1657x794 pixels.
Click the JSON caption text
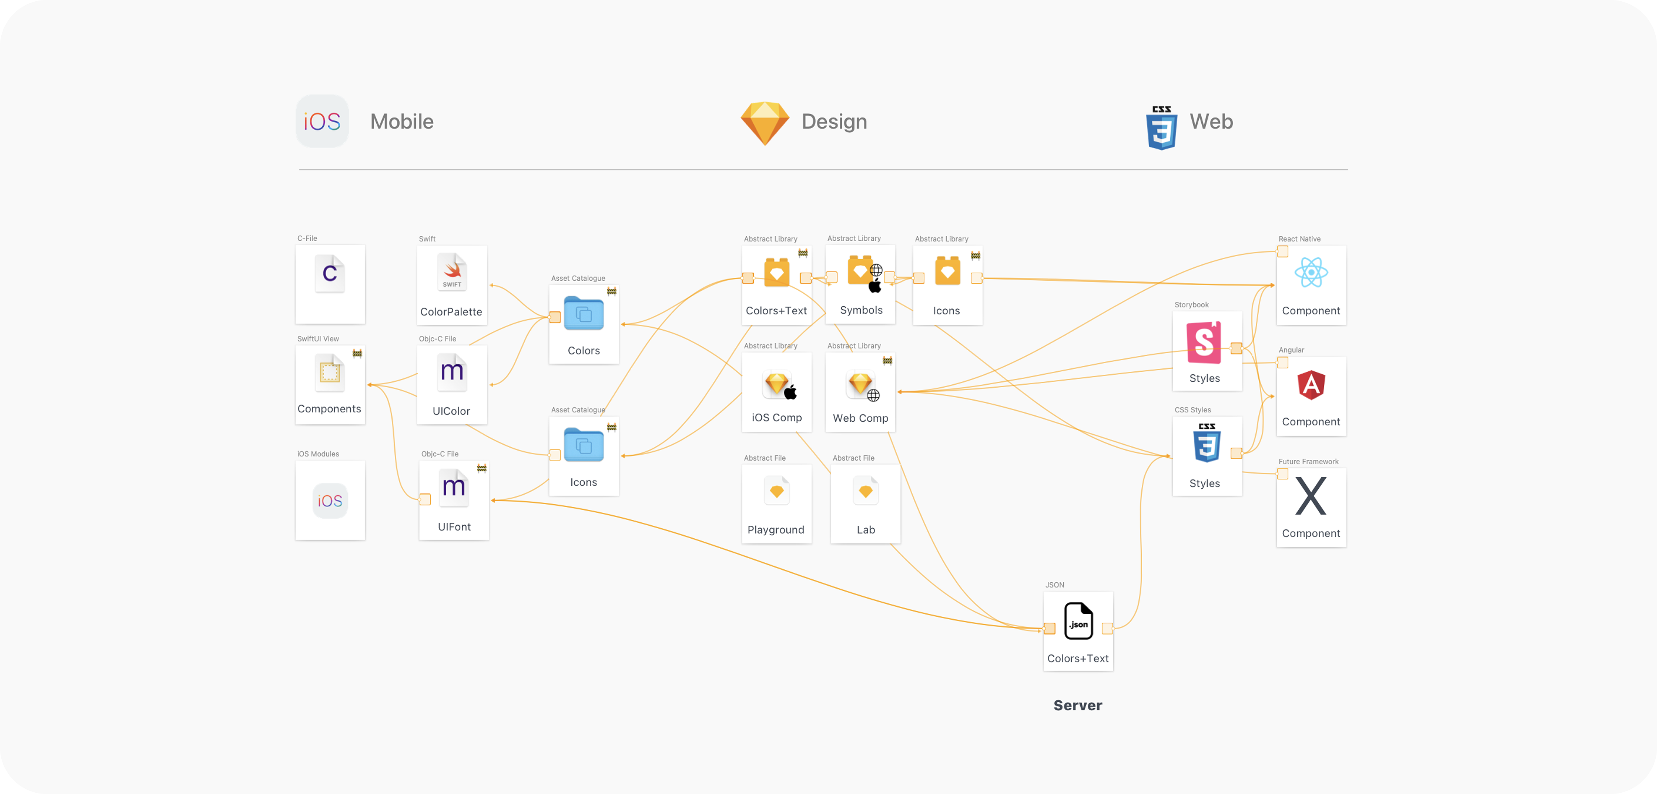(1054, 585)
